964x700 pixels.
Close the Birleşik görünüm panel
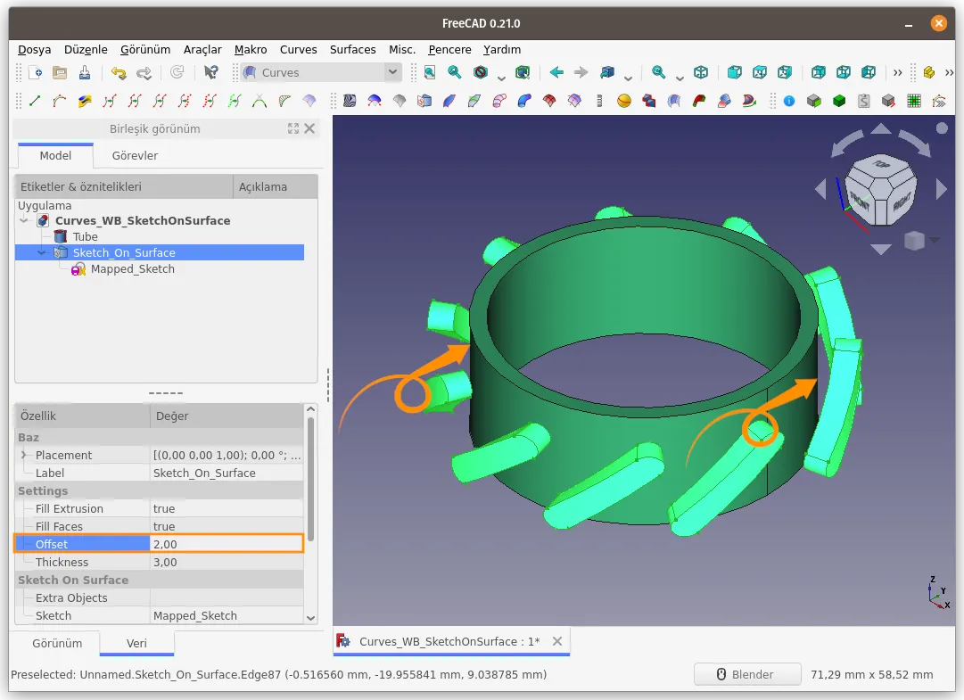(309, 128)
